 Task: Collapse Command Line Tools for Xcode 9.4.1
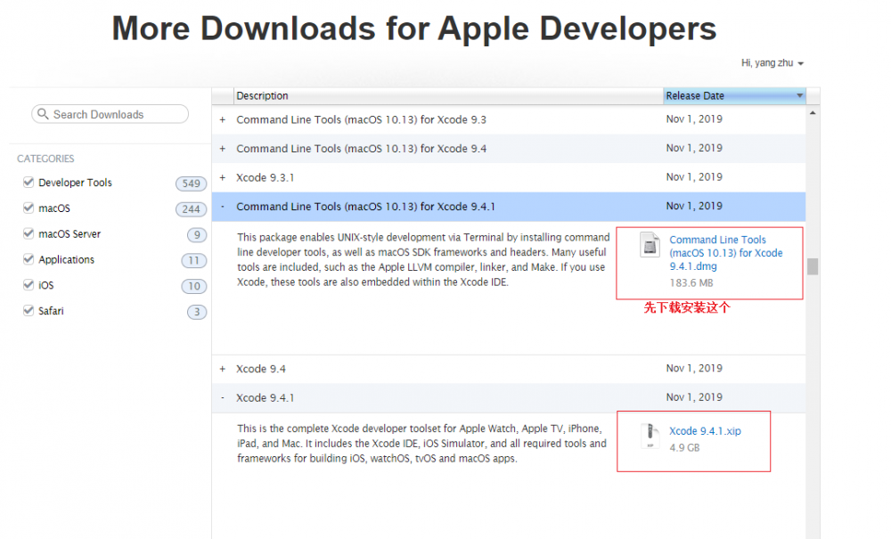point(223,206)
